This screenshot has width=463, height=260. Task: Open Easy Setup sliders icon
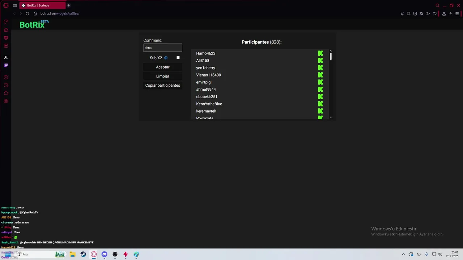click(x=457, y=14)
